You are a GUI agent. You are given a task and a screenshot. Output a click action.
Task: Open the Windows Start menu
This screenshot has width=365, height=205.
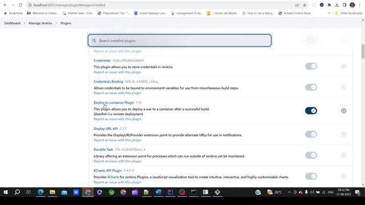click(x=6, y=192)
